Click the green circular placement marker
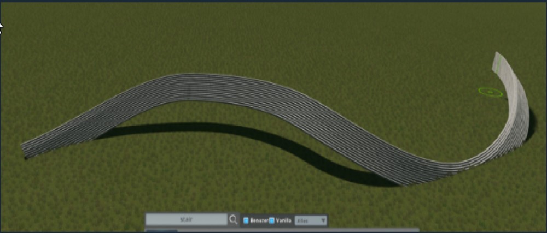The width and height of the screenshot is (547, 233). click(x=490, y=92)
